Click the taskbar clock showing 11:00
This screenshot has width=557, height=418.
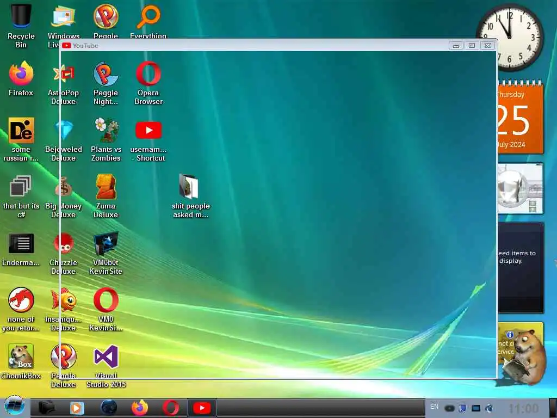coord(524,408)
